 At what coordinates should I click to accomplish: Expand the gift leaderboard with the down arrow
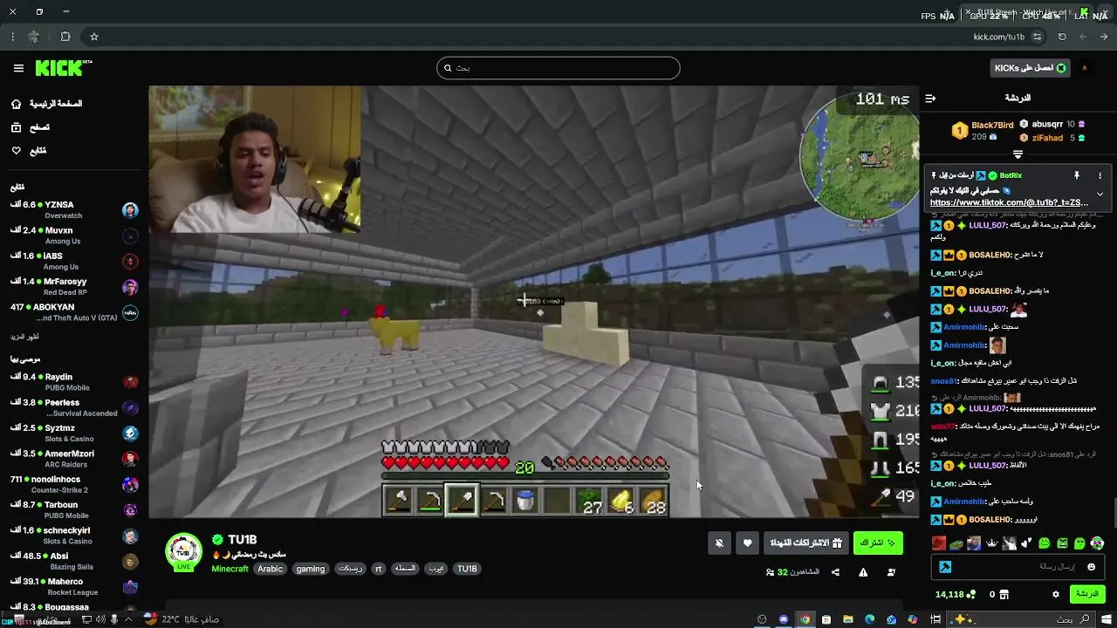[1018, 154]
